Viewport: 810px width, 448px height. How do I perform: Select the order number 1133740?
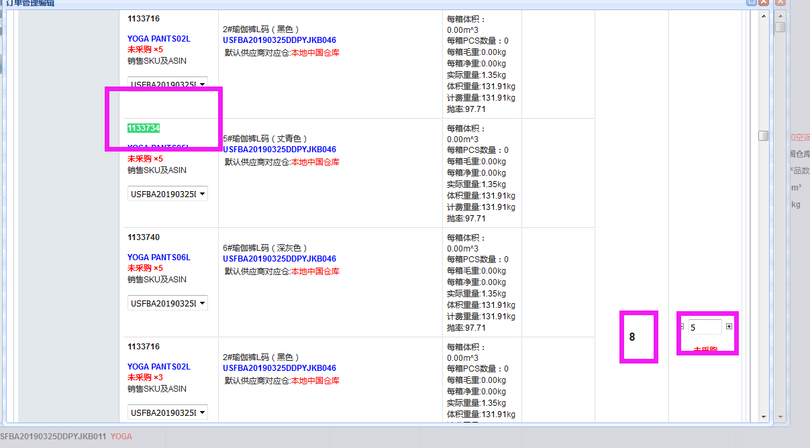pos(144,237)
